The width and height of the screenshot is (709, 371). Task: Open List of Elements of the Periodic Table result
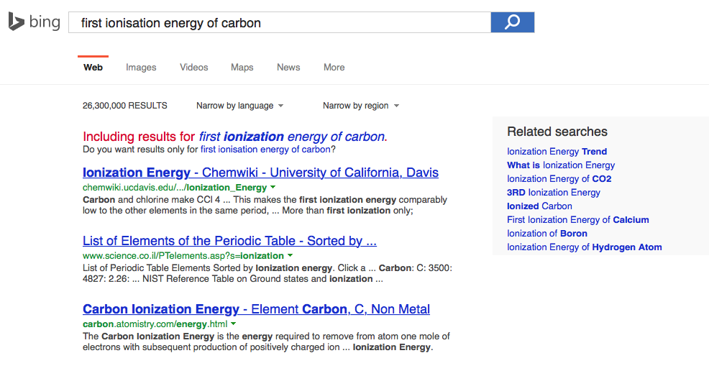click(229, 241)
